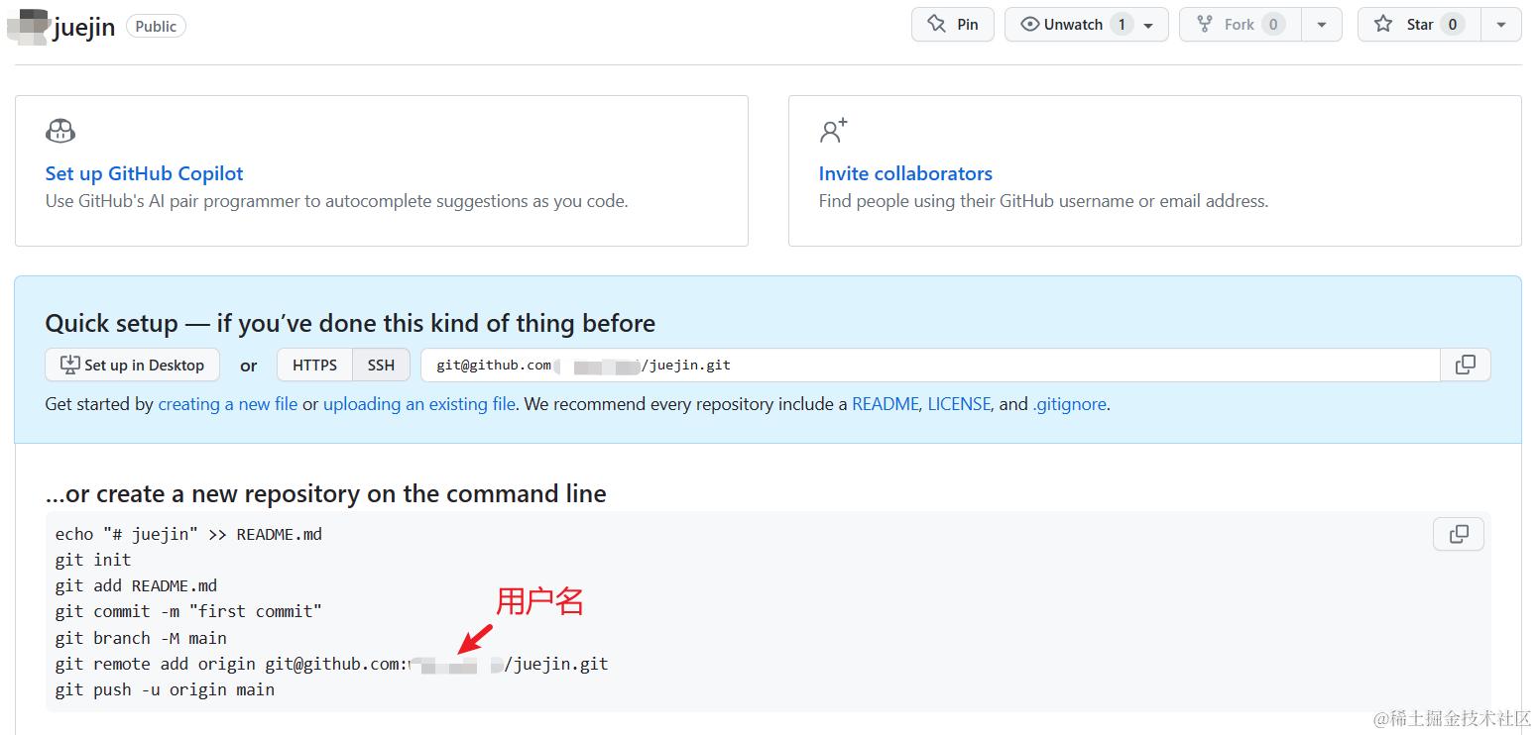Open the Unwatch notification dropdown caret

[1148, 25]
